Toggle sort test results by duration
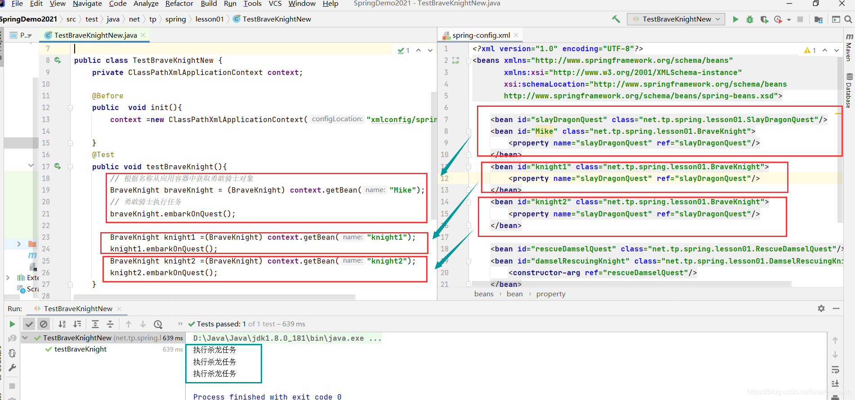This screenshot has width=855, height=400. (77, 324)
